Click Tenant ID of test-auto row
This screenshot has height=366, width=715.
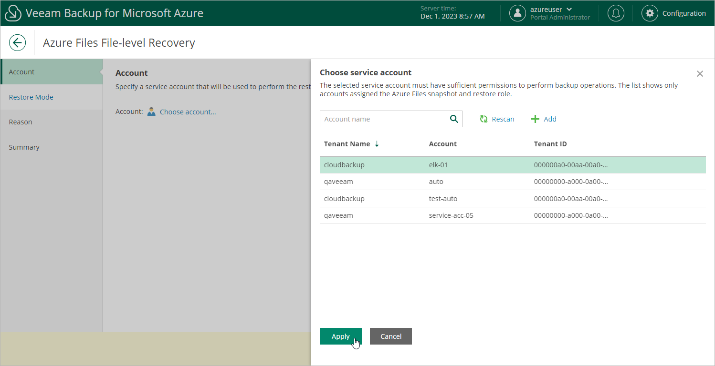coord(571,199)
